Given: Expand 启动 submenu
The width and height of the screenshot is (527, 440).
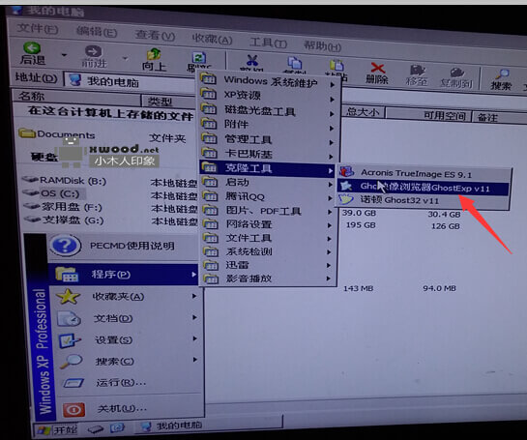Looking at the screenshot, I should (x=268, y=183).
